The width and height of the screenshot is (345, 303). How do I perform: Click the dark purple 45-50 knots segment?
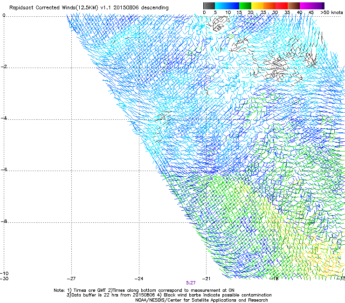pyautogui.click(x=318, y=6)
